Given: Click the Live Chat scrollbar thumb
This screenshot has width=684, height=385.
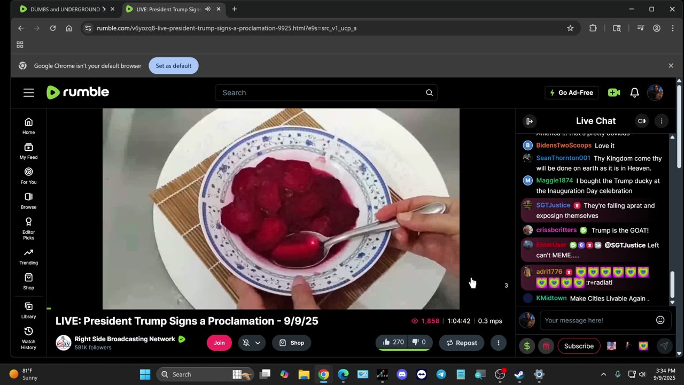Looking at the screenshot, I should coord(673,284).
